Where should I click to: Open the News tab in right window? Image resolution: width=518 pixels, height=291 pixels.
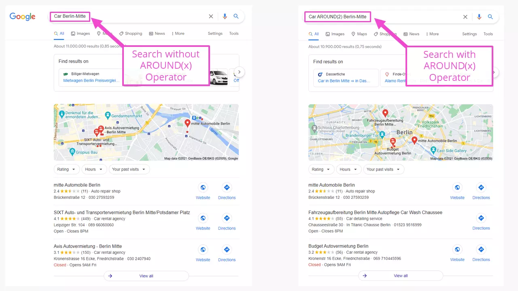pyautogui.click(x=412, y=34)
